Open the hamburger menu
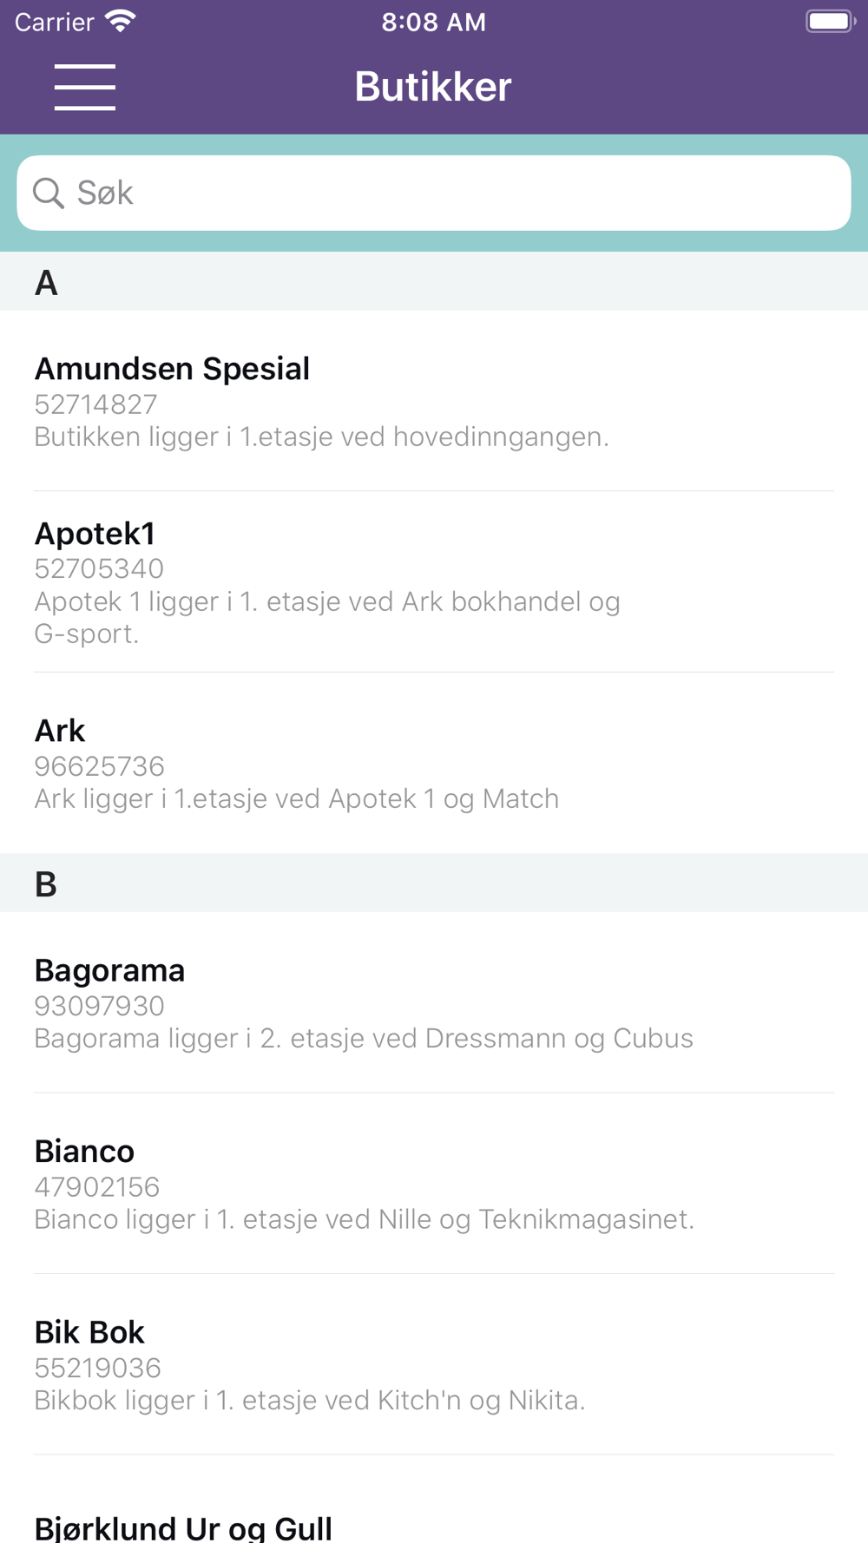Viewport: 868px width, 1543px height. coord(84,87)
